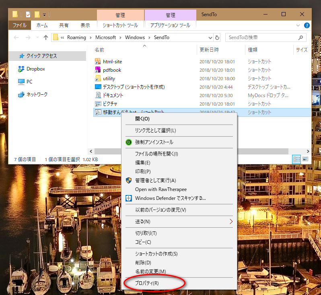The width and height of the screenshot is (321, 295).
Task: Expand the 送る(N) submenu arrow
Action: pyautogui.click(x=231, y=222)
